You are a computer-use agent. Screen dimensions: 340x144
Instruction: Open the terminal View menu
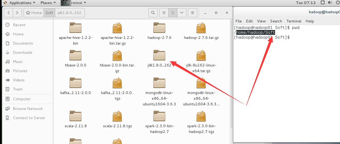(x=261, y=21)
